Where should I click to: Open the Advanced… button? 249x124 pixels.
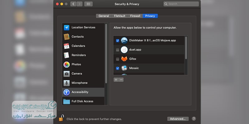[x=178, y=119]
